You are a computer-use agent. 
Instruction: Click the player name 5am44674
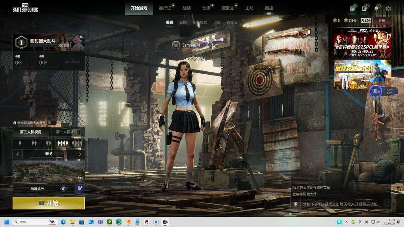coord(191,45)
